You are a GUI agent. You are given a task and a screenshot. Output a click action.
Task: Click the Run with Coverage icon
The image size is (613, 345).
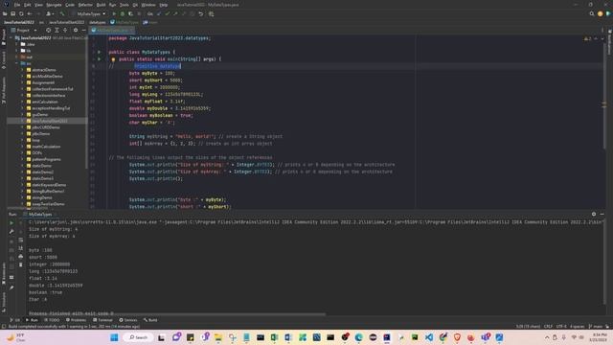tap(130, 13)
